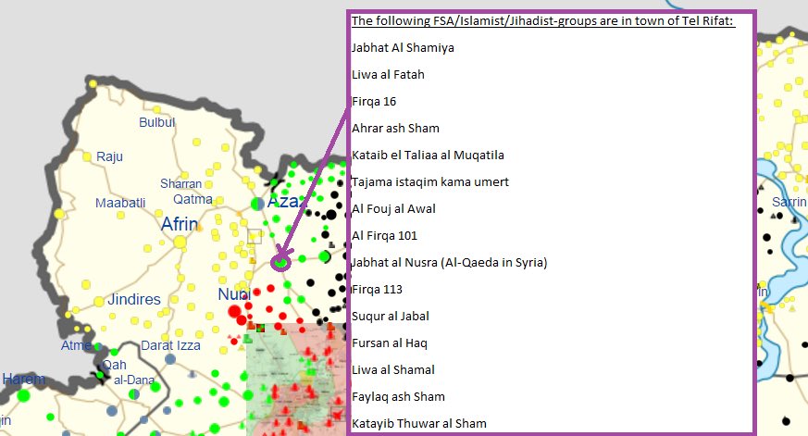Viewport: 808px width, 436px height.
Task: Click the Harem label
Action: tap(24, 380)
